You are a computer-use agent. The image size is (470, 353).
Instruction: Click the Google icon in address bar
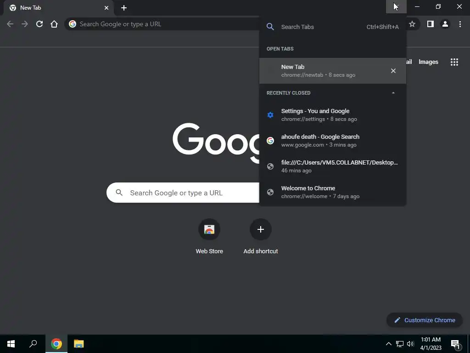[x=72, y=24]
